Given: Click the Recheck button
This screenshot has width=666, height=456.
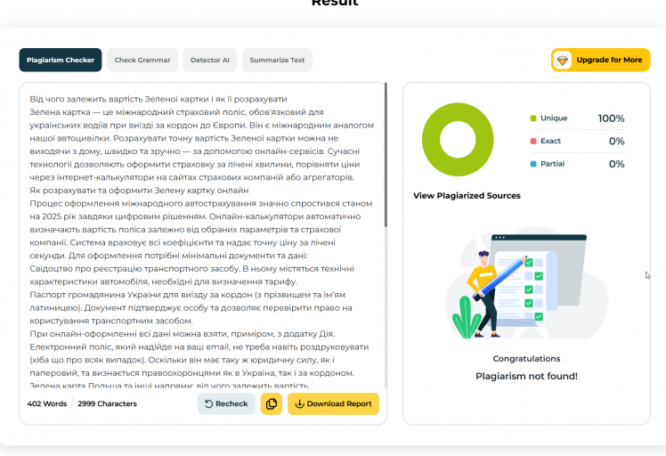Looking at the screenshot, I should [226, 403].
